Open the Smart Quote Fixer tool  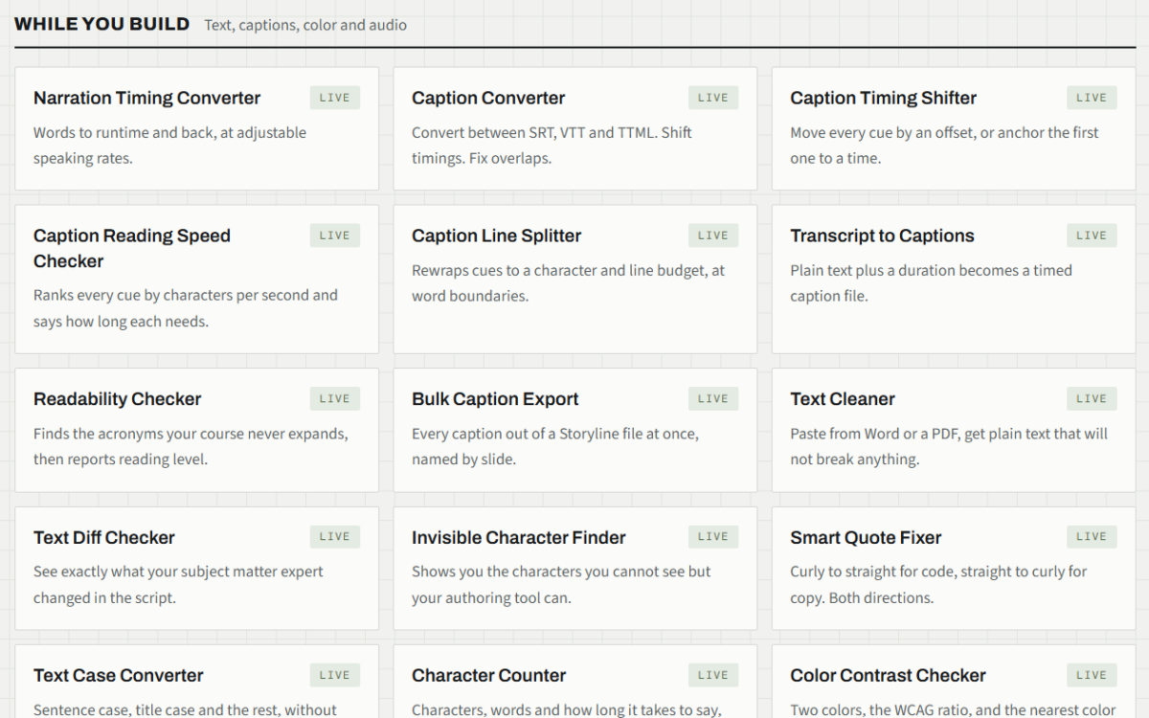[x=954, y=568]
